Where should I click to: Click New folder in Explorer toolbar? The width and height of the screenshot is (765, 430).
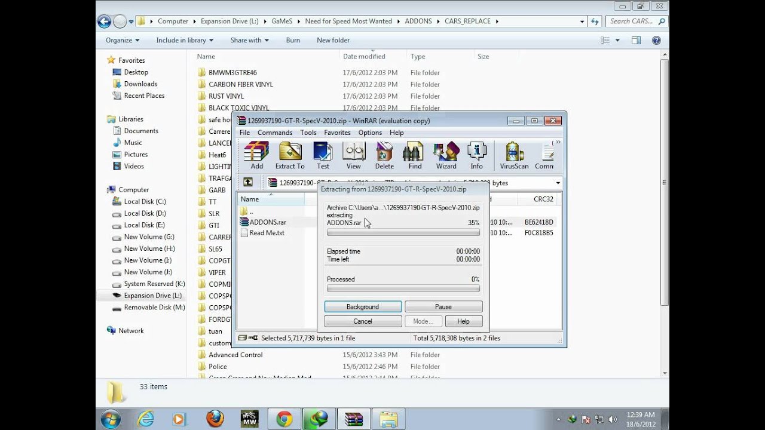pyautogui.click(x=333, y=40)
